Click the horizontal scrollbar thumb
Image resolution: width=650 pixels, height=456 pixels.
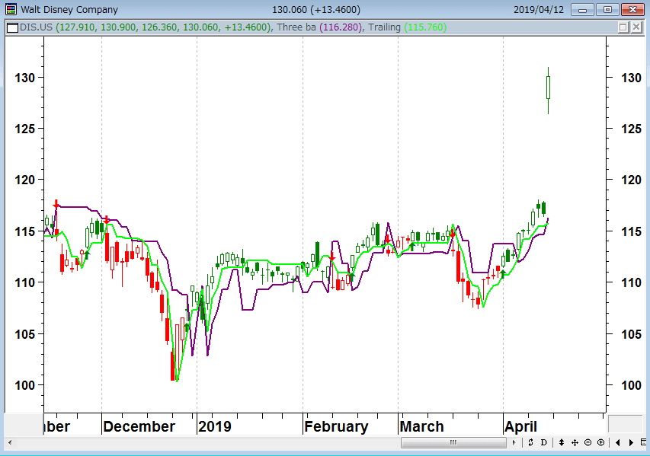[x=453, y=443]
